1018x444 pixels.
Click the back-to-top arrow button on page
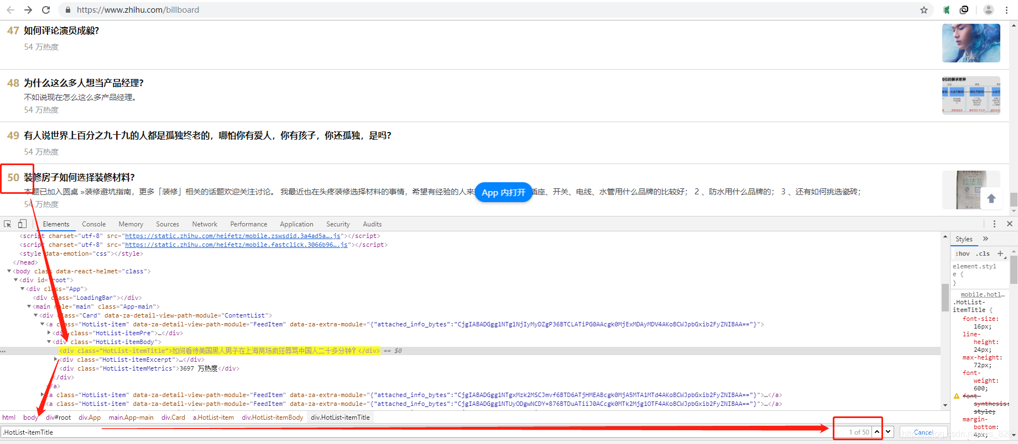click(991, 198)
